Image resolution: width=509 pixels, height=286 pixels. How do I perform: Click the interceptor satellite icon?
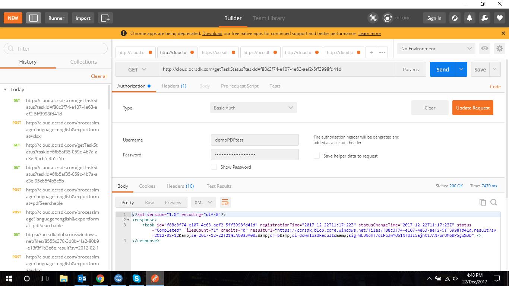[x=373, y=18]
